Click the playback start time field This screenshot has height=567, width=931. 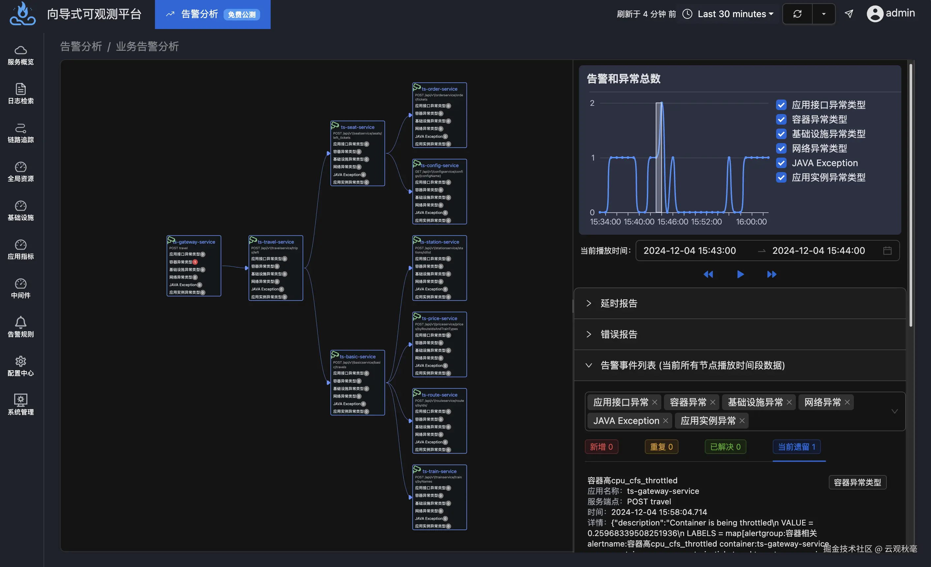click(x=690, y=251)
